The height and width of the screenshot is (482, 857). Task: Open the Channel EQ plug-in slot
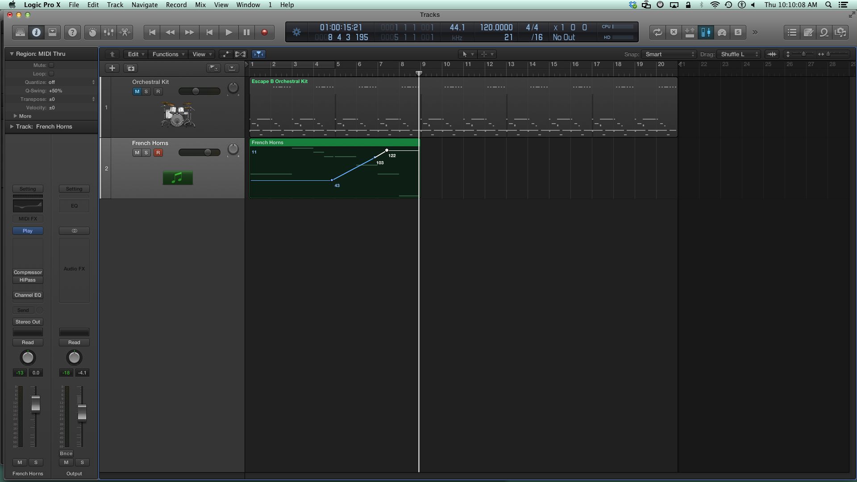pos(28,295)
